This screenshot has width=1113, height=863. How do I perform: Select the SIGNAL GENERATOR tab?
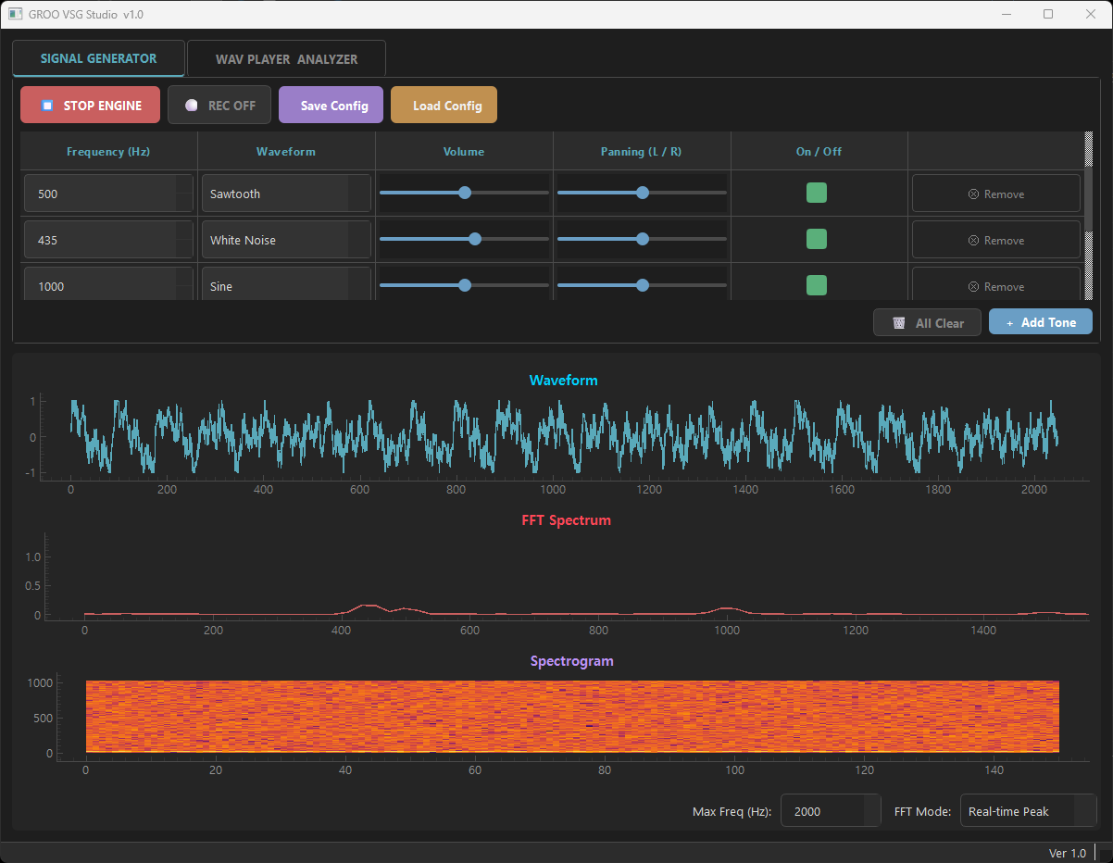[98, 57]
